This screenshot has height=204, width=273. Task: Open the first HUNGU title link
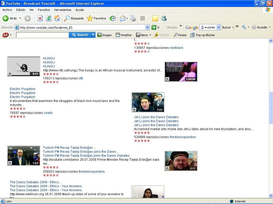[x=49, y=58]
